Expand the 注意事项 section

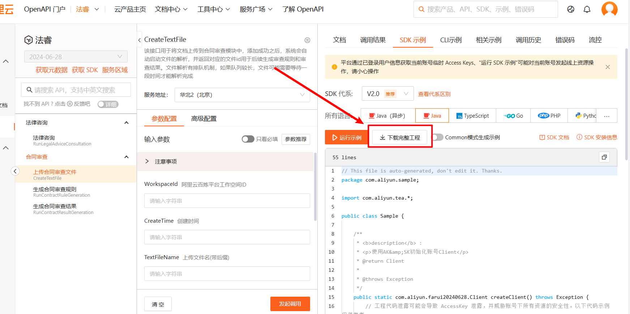pos(225,161)
